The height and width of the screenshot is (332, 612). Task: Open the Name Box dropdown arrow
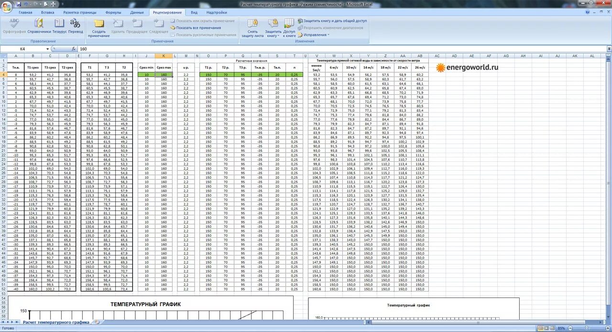[47, 49]
